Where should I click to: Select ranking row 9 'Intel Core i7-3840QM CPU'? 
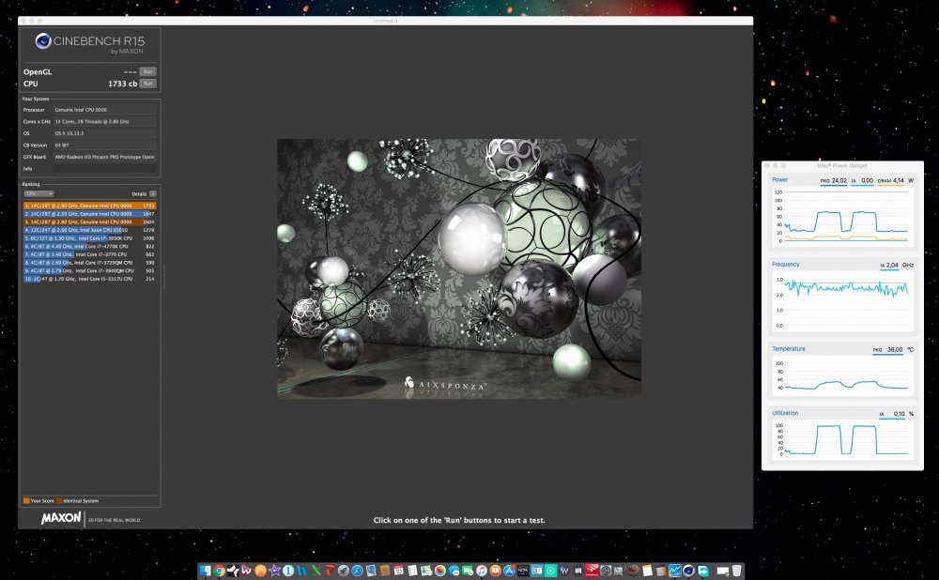(90, 270)
